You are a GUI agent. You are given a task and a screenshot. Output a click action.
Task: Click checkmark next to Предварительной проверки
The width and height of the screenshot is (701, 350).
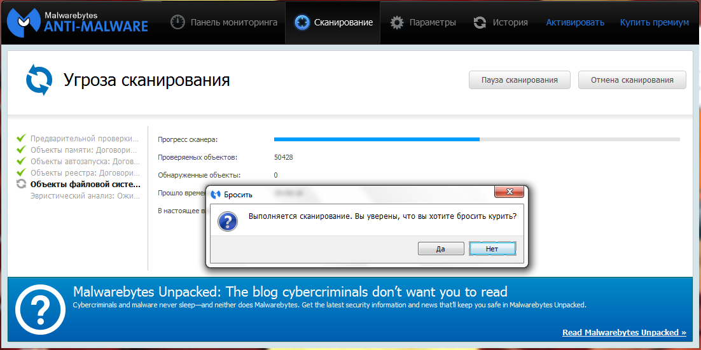point(21,137)
